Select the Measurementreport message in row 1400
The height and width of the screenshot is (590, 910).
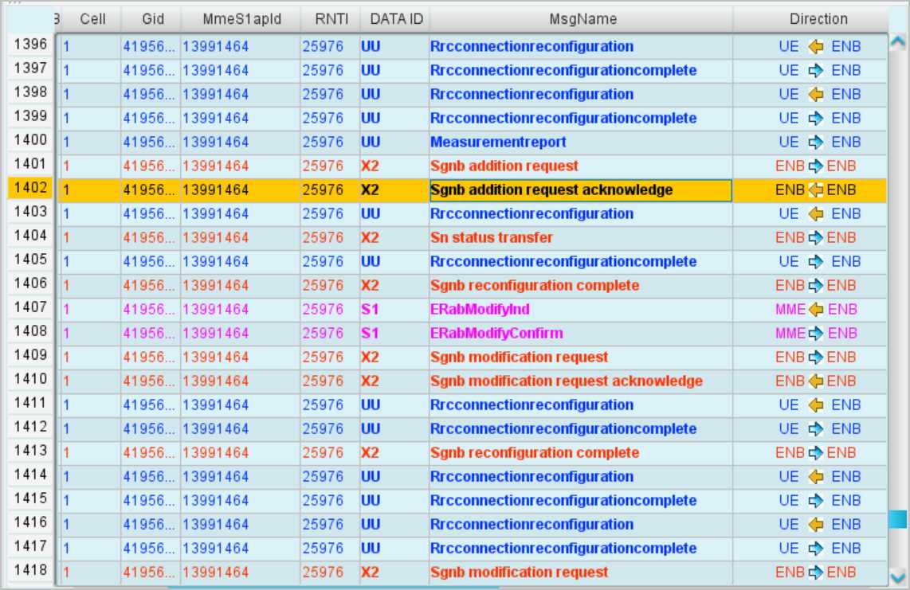tap(498, 143)
